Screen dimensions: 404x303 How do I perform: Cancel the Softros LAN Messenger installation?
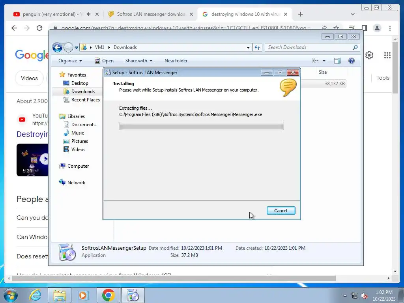tap(281, 211)
